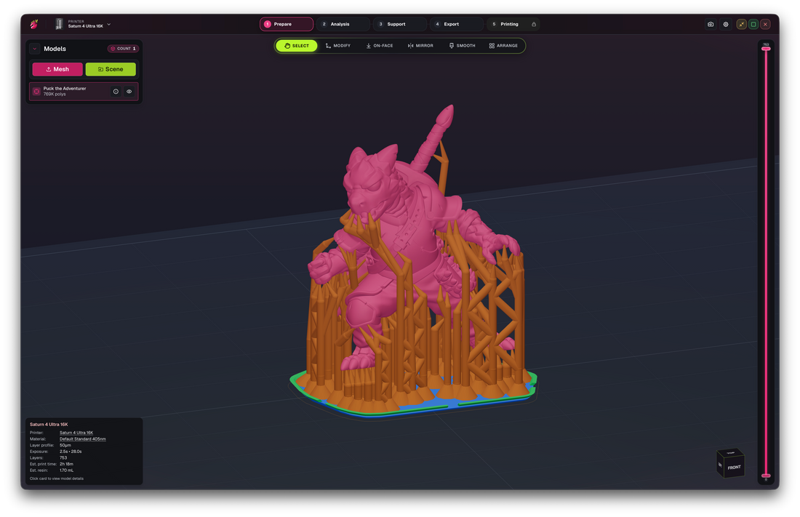Viewport: 800px width, 517px height.
Task: Toggle visibility of Puck the Adventurer
Action: click(129, 92)
